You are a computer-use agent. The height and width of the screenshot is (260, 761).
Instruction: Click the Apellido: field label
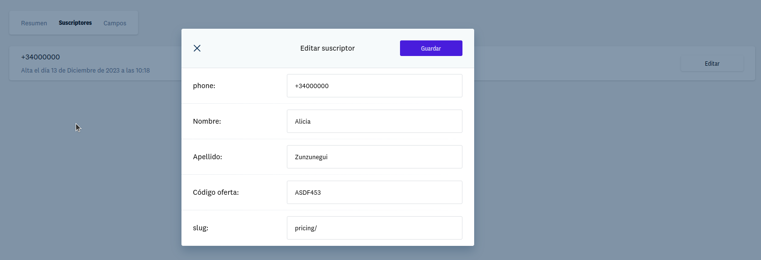[x=207, y=157]
